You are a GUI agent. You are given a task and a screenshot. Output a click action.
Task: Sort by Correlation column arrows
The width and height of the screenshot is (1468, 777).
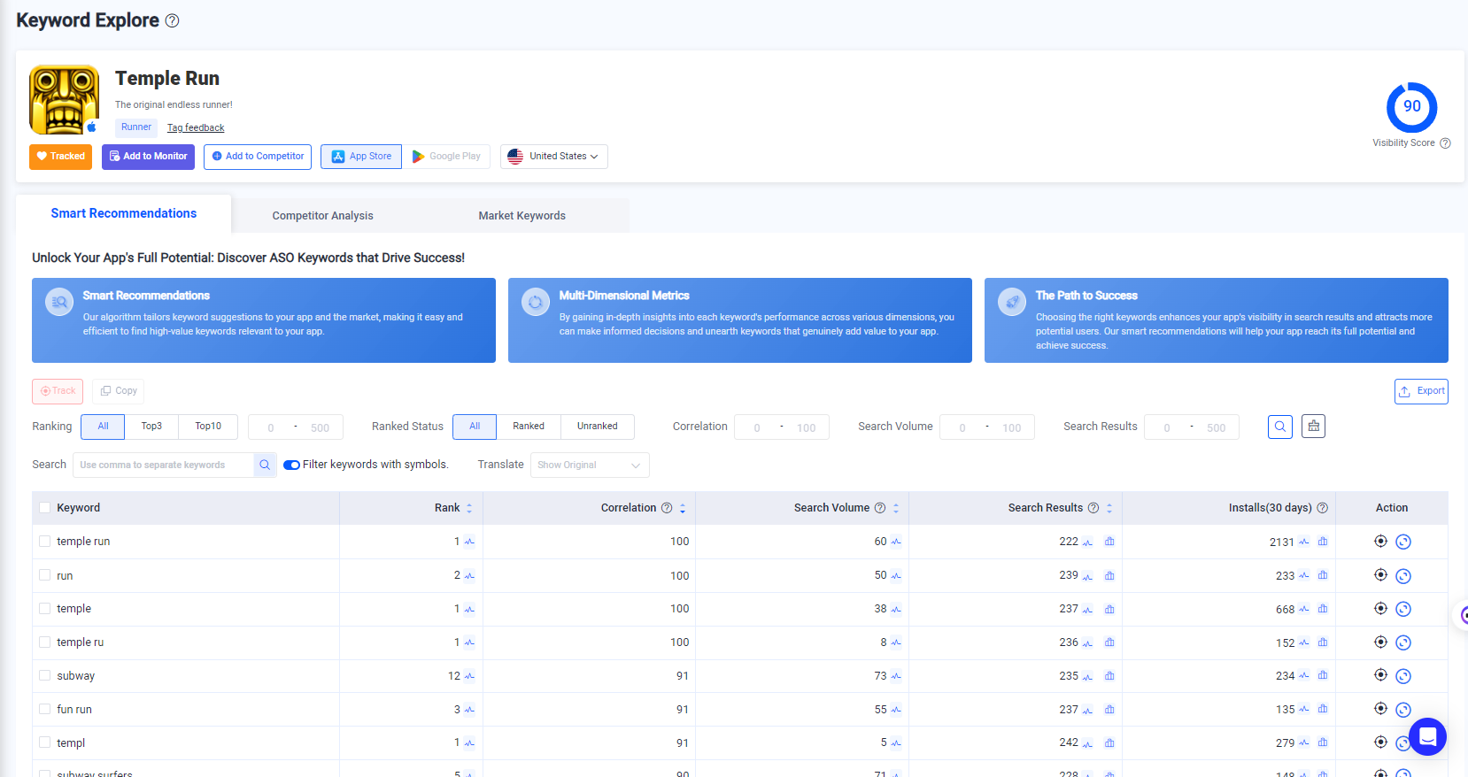683,508
